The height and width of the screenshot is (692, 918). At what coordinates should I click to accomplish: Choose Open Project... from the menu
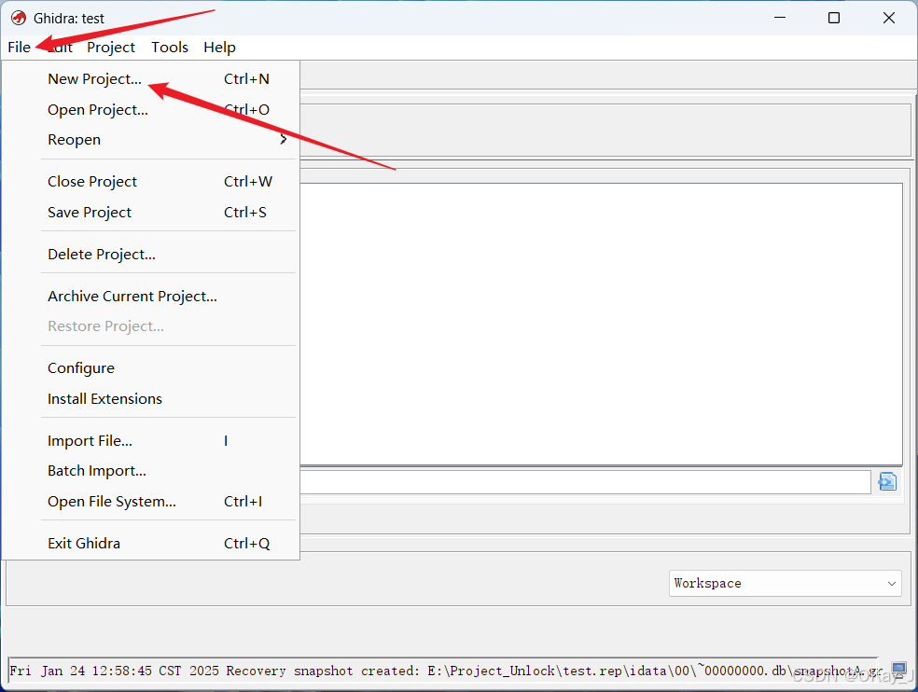[151, 109]
